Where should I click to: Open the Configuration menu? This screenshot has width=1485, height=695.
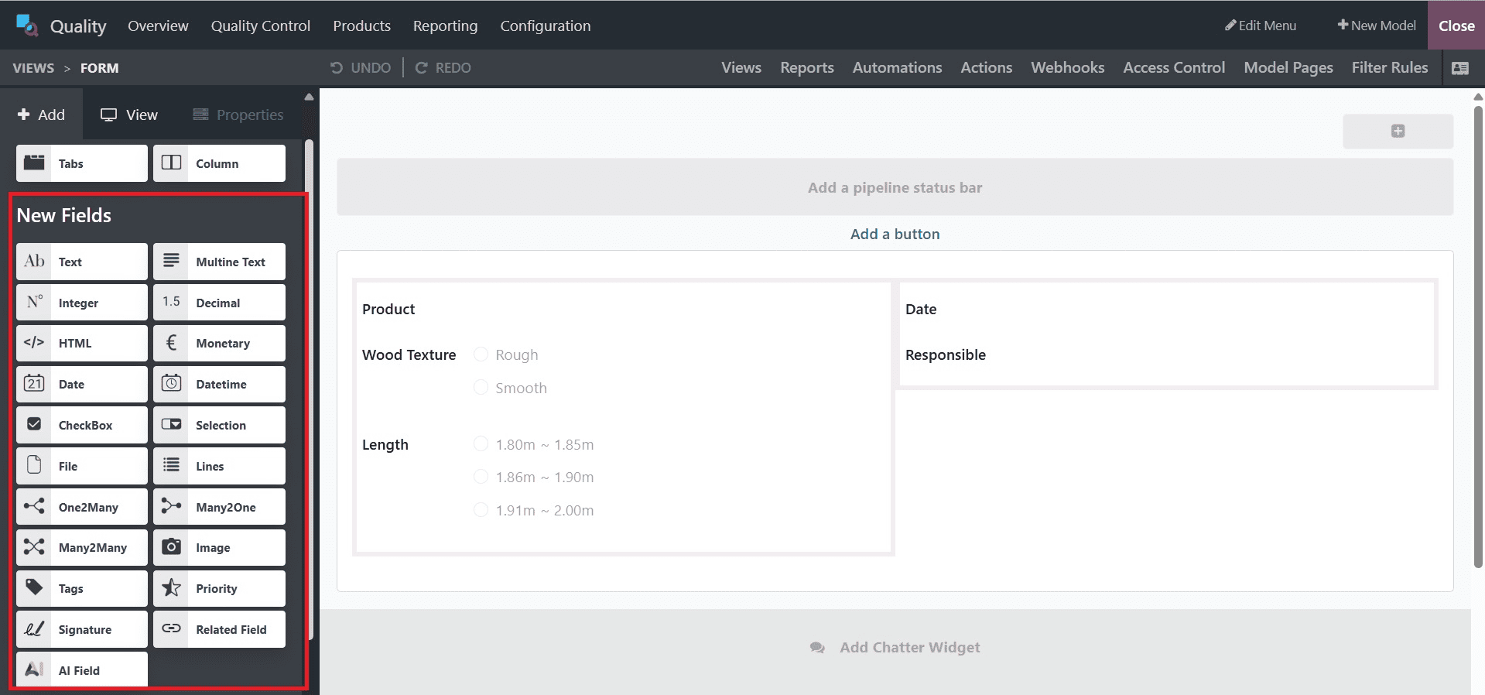pos(546,26)
